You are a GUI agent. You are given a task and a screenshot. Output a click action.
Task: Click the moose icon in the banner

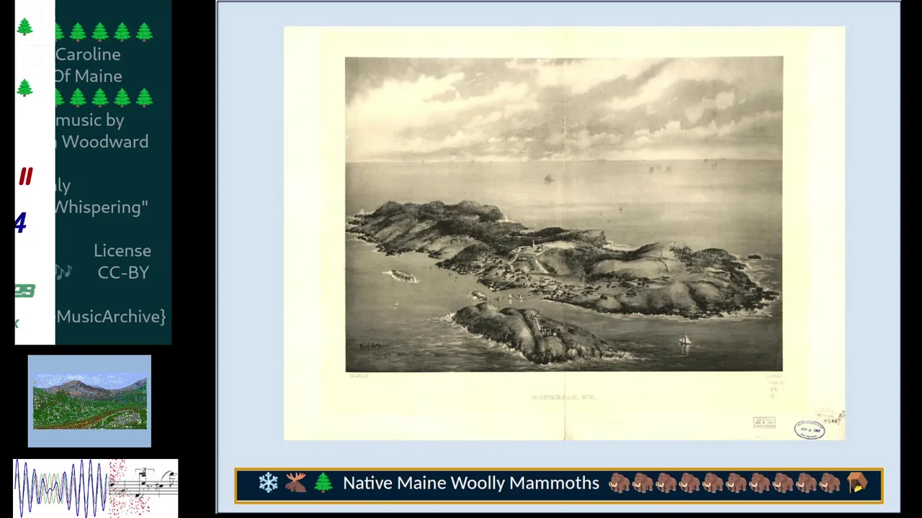pos(295,483)
